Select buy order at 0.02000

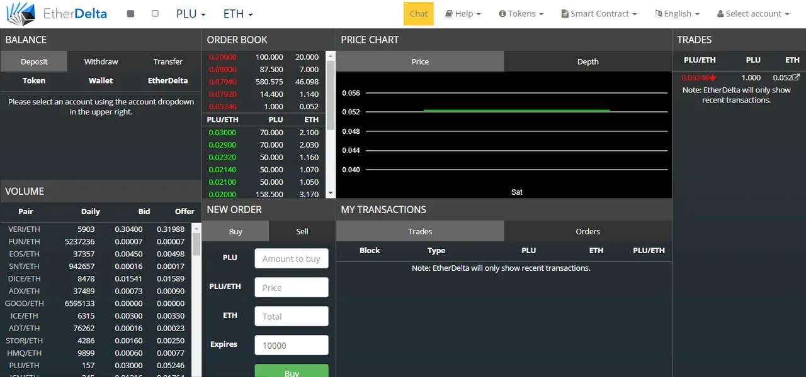[x=264, y=194]
